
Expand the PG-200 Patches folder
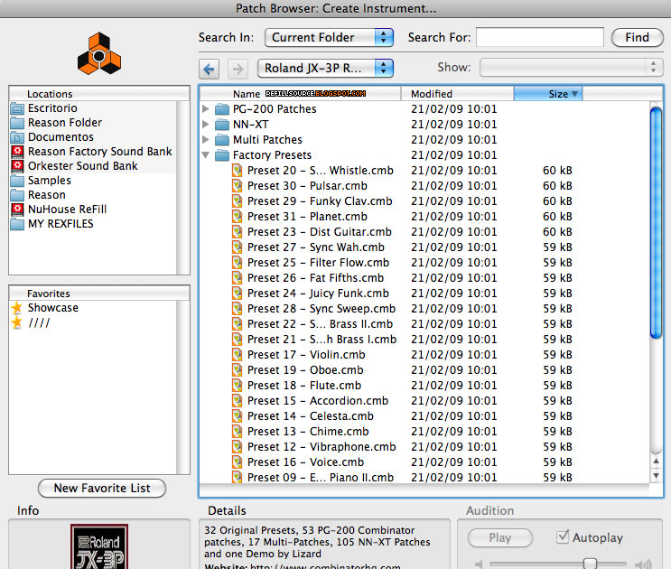(206, 109)
